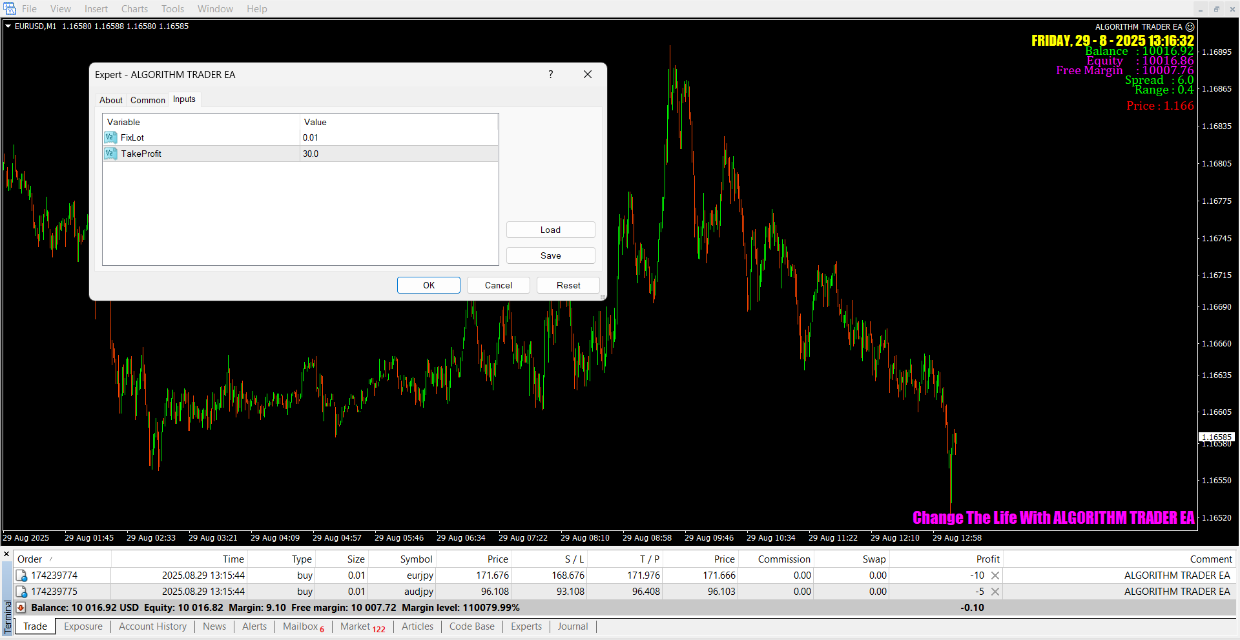This screenshot has width=1240, height=640.
Task: Expand the EURUSD,M1 chart dropdown triangle
Action: point(8,26)
